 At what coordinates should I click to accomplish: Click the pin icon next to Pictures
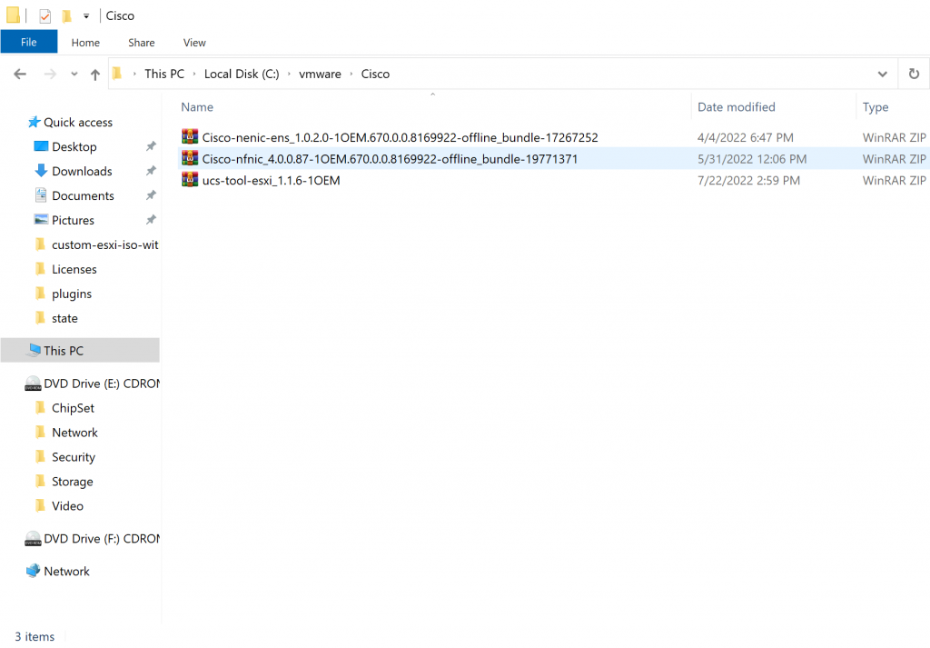pyautogui.click(x=152, y=220)
